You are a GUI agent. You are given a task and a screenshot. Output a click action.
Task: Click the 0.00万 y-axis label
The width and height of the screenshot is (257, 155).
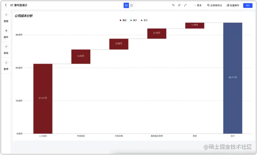point(20,134)
